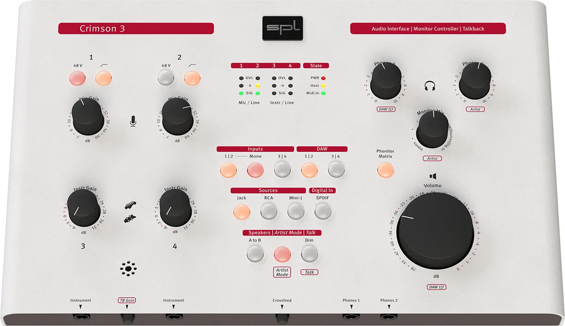Viewport: 565px width, 326px height.
Task: Click the speaker icon above Volume
Action: (x=433, y=176)
